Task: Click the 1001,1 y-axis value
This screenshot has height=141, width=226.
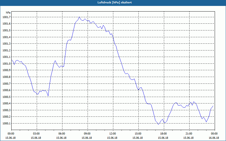Action: click(x=6, y=57)
